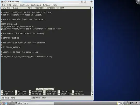Click the JBOSS_USER=root line

tap(9, 24)
